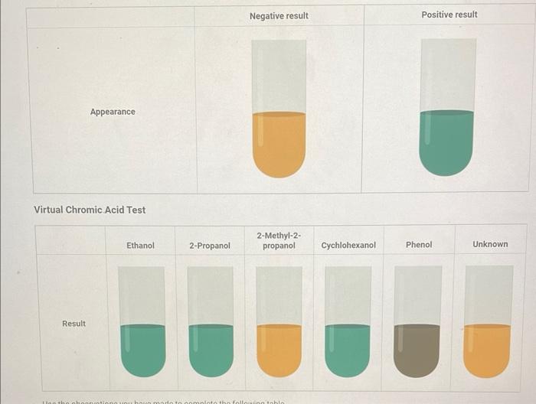Image resolution: width=536 pixels, height=404 pixels.
Task: Click the Negative result header
Action: [279, 16]
